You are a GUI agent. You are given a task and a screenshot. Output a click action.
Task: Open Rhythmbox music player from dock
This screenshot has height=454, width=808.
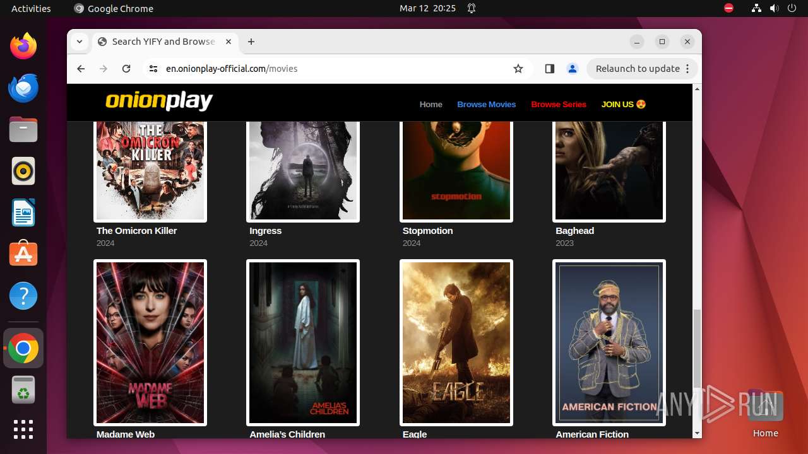click(x=23, y=171)
